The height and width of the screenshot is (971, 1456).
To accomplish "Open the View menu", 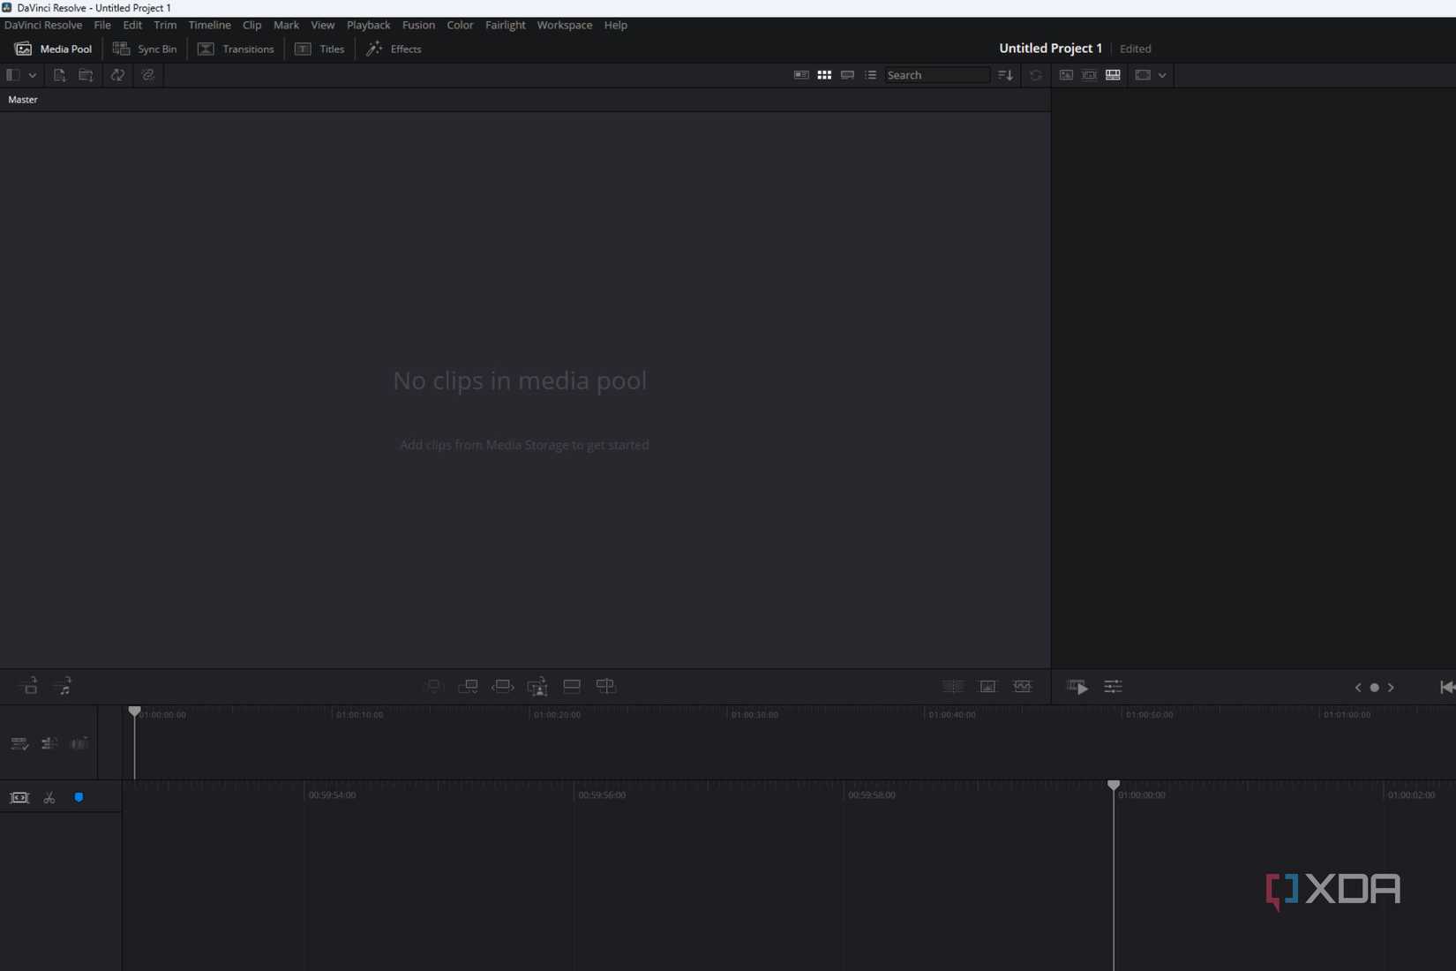I will pos(323,25).
